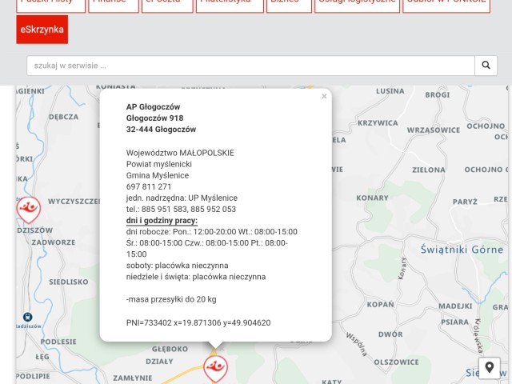The image size is (512, 384).
Task: Click the PARYŻ map label
Action: tap(465, 202)
